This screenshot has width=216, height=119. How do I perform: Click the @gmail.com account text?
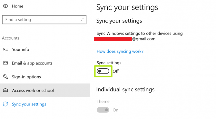(x=144, y=39)
